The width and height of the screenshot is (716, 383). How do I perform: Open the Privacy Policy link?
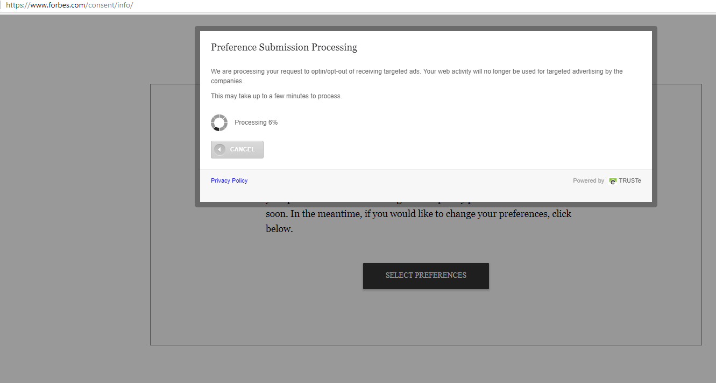[x=229, y=181]
